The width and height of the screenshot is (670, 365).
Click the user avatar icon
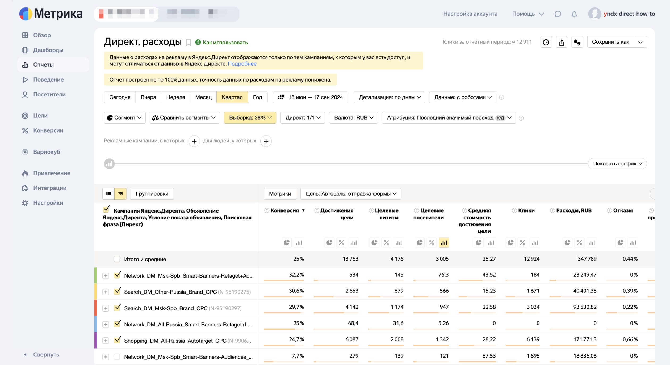[594, 14]
